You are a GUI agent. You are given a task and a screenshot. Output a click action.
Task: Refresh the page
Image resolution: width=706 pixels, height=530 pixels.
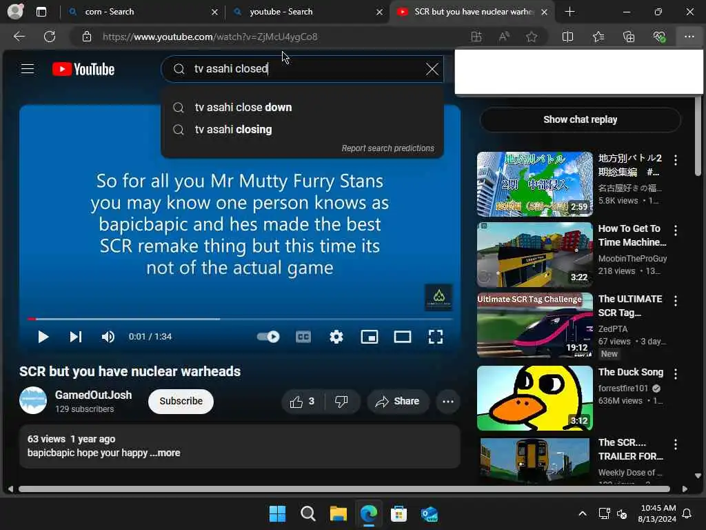50,37
